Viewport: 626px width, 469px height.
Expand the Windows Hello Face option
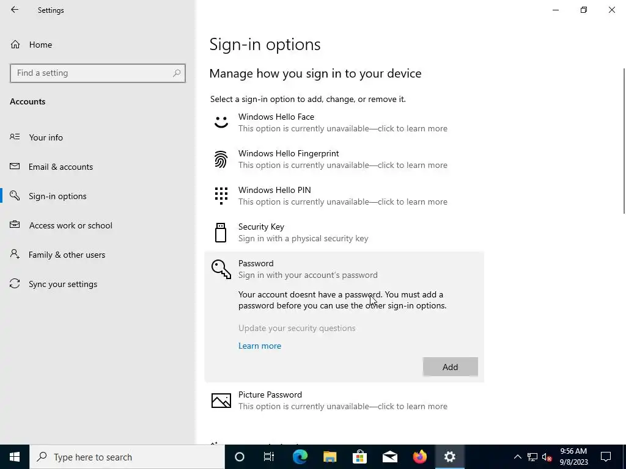(344, 122)
